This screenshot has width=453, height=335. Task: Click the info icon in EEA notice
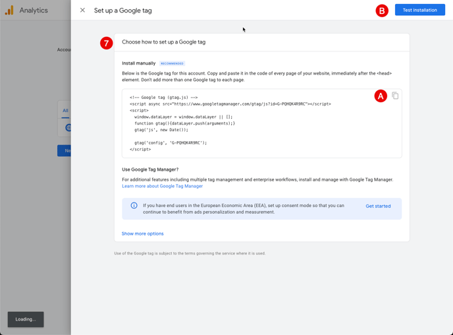pos(134,205)
